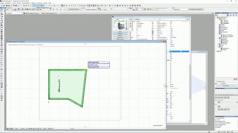The image size is (238, 133).
Task: Expand the Projektinhalte node in Navigator
Action: 218,44
